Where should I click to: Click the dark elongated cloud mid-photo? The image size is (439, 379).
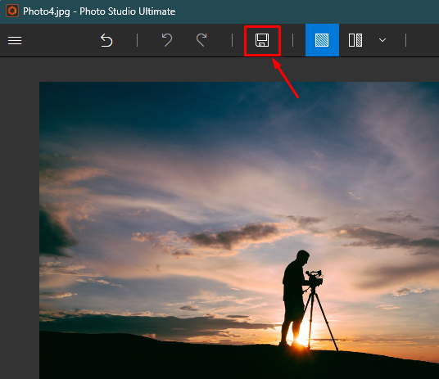point(233,235)
